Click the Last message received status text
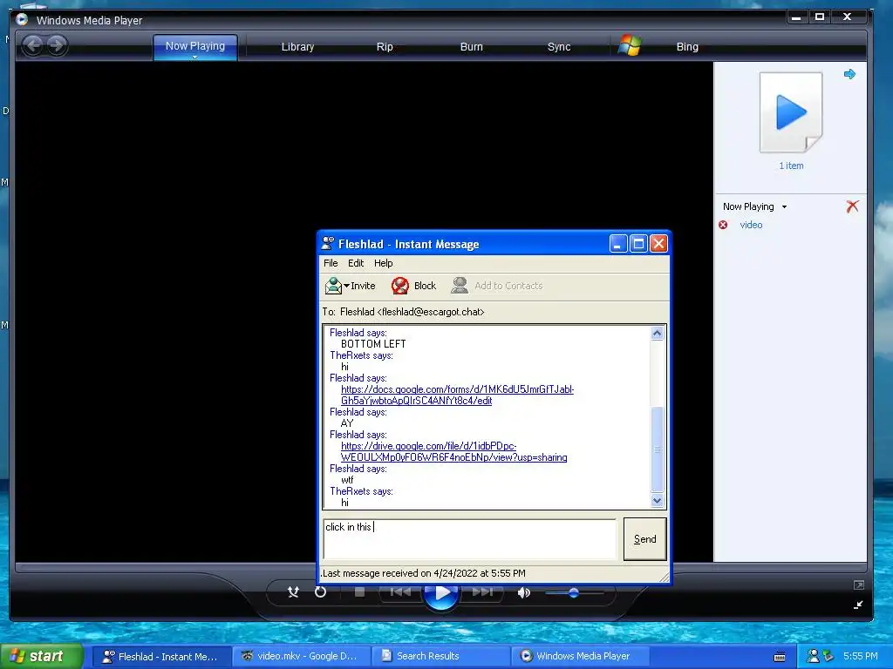The width and height of the screenshot is (893, 669). (423, 573)
